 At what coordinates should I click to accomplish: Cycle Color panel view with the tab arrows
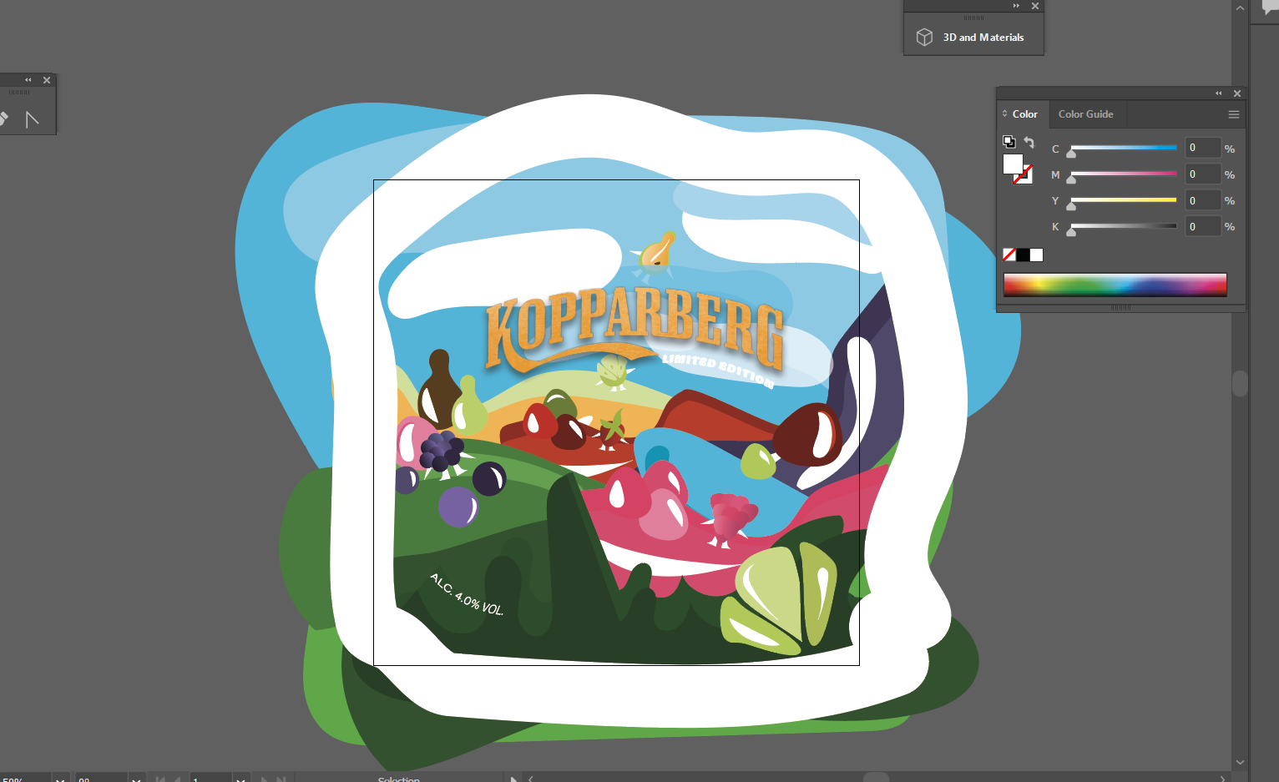click(x=1004, y=114)
